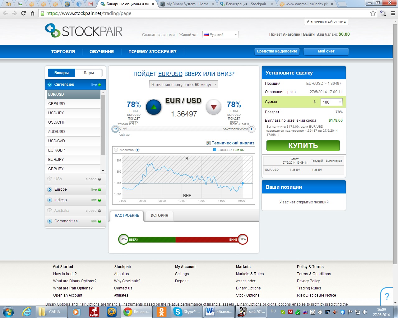Open the Mail.Ru Agent taskbar icon

[x=111, y=311]
